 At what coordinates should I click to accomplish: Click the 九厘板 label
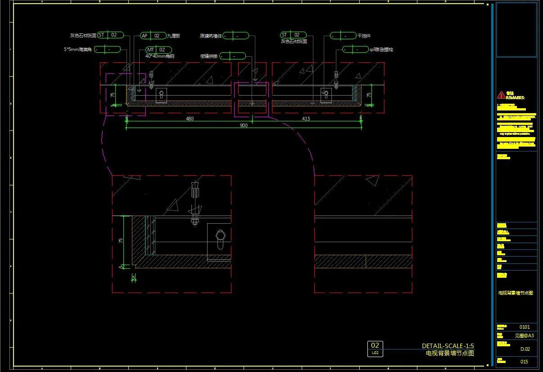click(x=174, y=36)
